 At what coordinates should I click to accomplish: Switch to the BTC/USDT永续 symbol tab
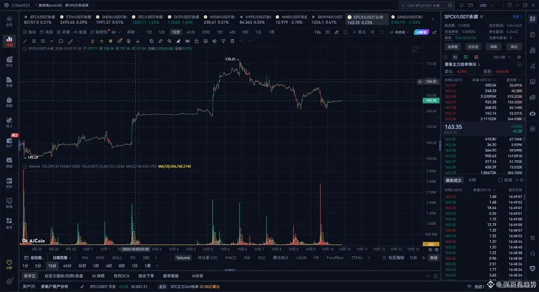pos(39,19)
